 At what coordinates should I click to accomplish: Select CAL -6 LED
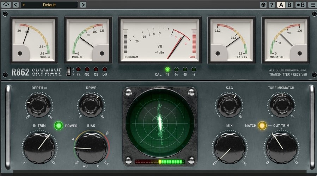click(194, 69)
